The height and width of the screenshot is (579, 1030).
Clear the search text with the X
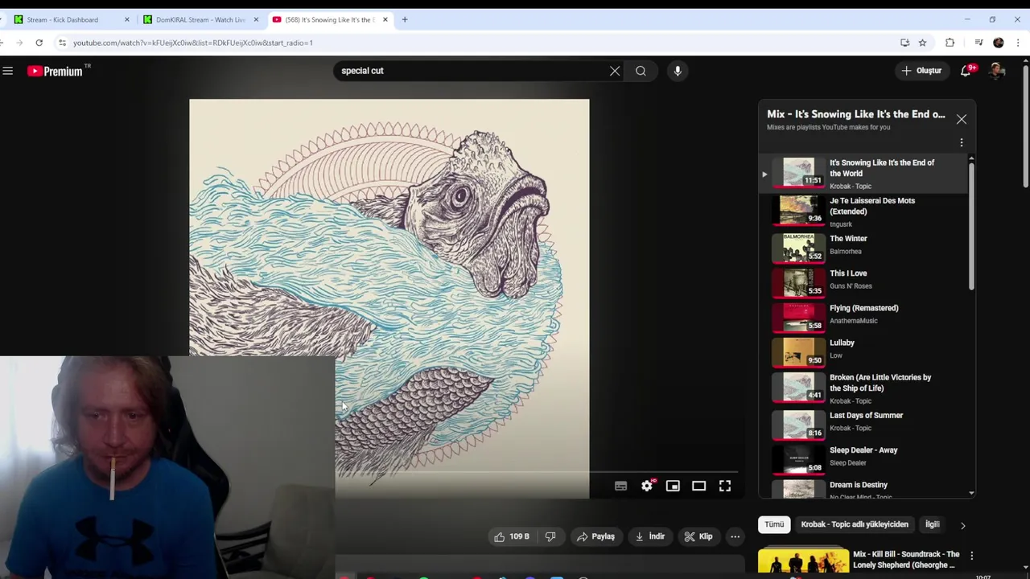(615, 71)
